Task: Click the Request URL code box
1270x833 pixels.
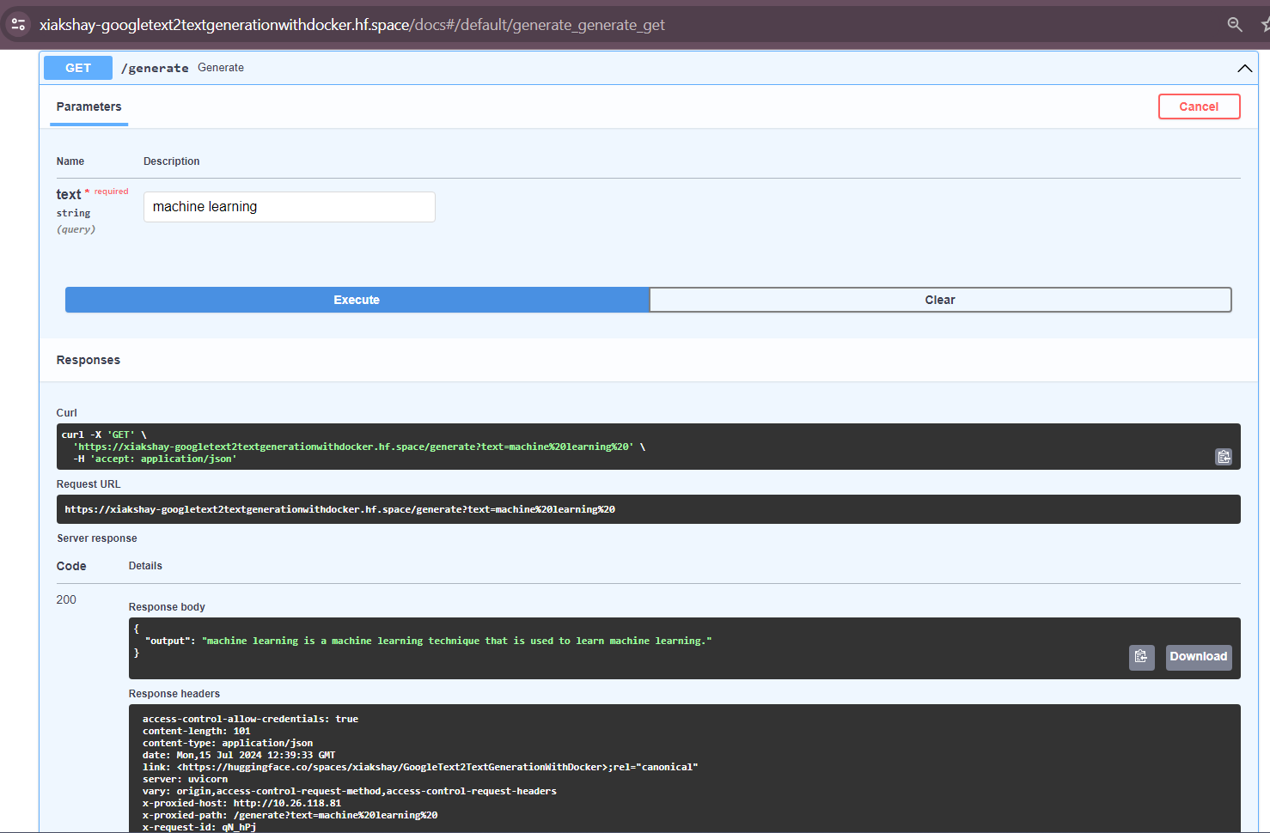Action: tap(601, 509)
